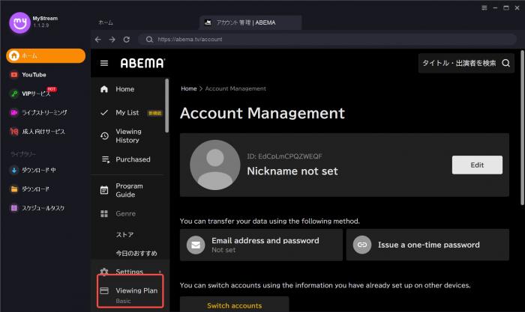
Task: Click the Viewing Plan card icon
Action: 104,290
